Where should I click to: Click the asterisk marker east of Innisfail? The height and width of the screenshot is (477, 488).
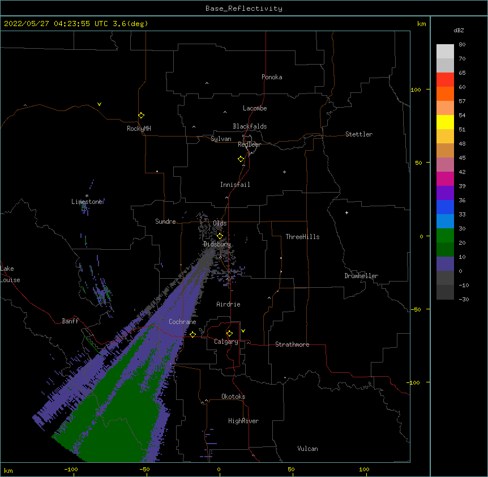(x=284, y=172)
